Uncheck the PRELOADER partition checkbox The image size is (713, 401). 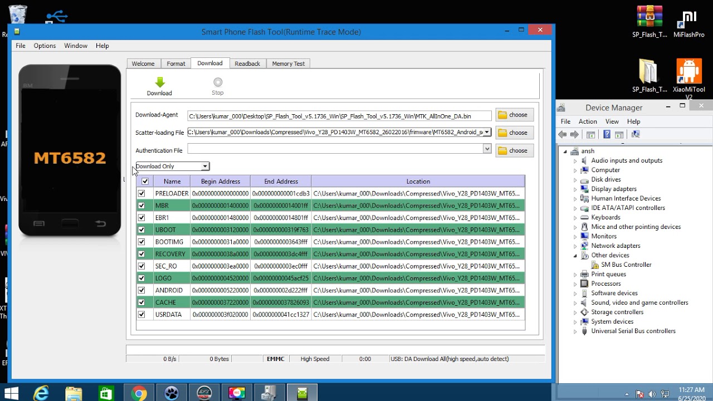[x=141, y=193]
